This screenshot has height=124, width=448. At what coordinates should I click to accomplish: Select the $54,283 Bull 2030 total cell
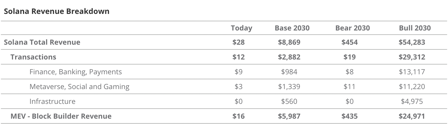pos(412,42)
